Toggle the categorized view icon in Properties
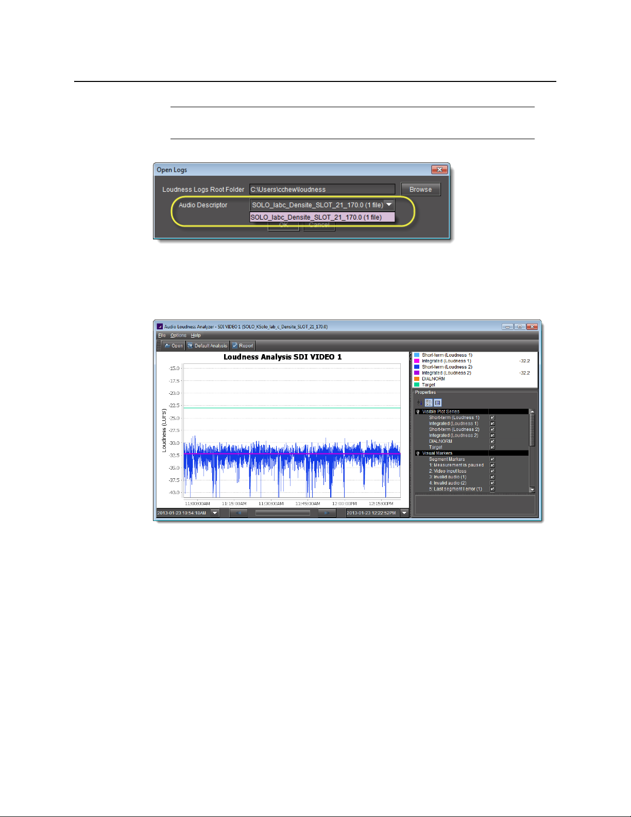Screen dimensions: 631x817 (x=429, y=403)
